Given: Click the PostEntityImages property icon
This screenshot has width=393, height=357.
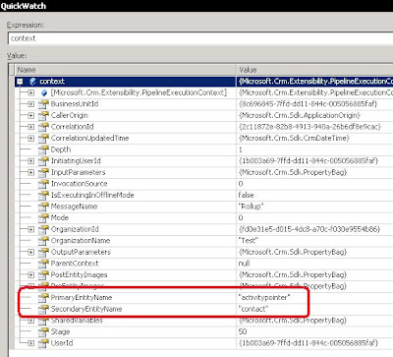Looking at the screenshot, I should pos(43,274).
